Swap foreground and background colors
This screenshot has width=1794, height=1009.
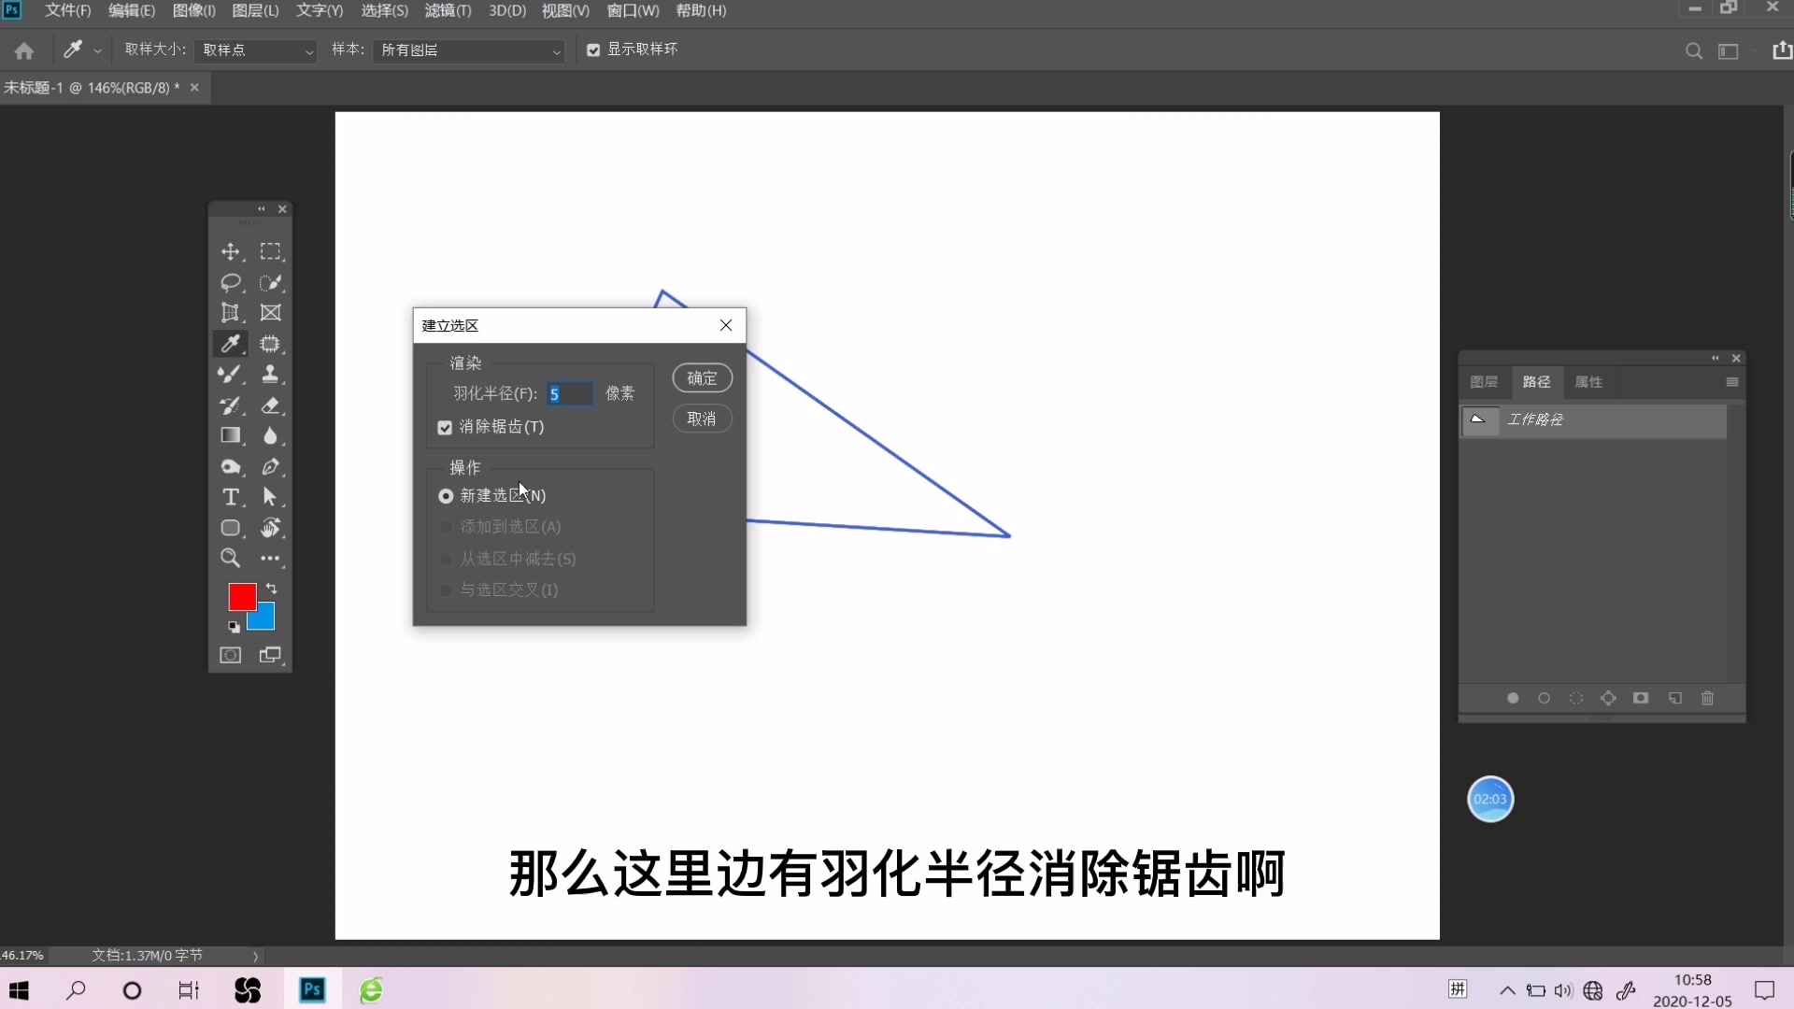pyautogui.click(x=272, y=589)
